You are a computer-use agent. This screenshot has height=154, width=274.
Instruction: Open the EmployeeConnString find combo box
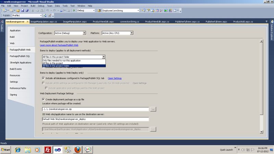[138, 11]
